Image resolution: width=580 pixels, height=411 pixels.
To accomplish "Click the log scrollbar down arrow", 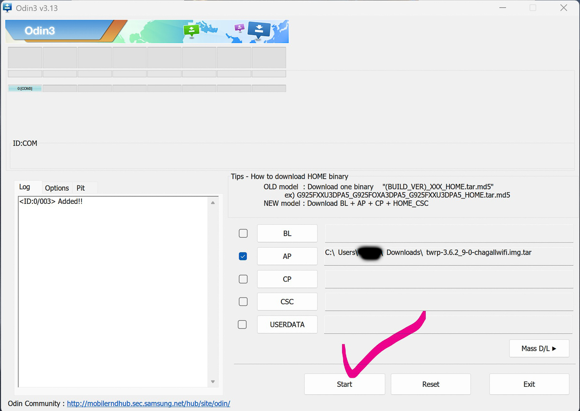I will point(213,382).
